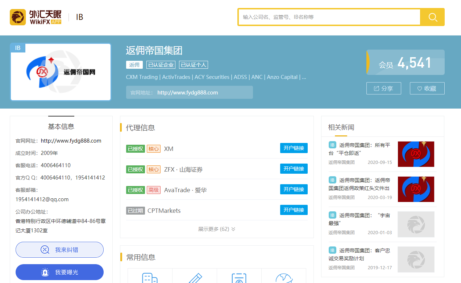Click 开户链接 for AvaTrade · 爱华
Viewport: 461px width, 283px height.
(294, 189)
